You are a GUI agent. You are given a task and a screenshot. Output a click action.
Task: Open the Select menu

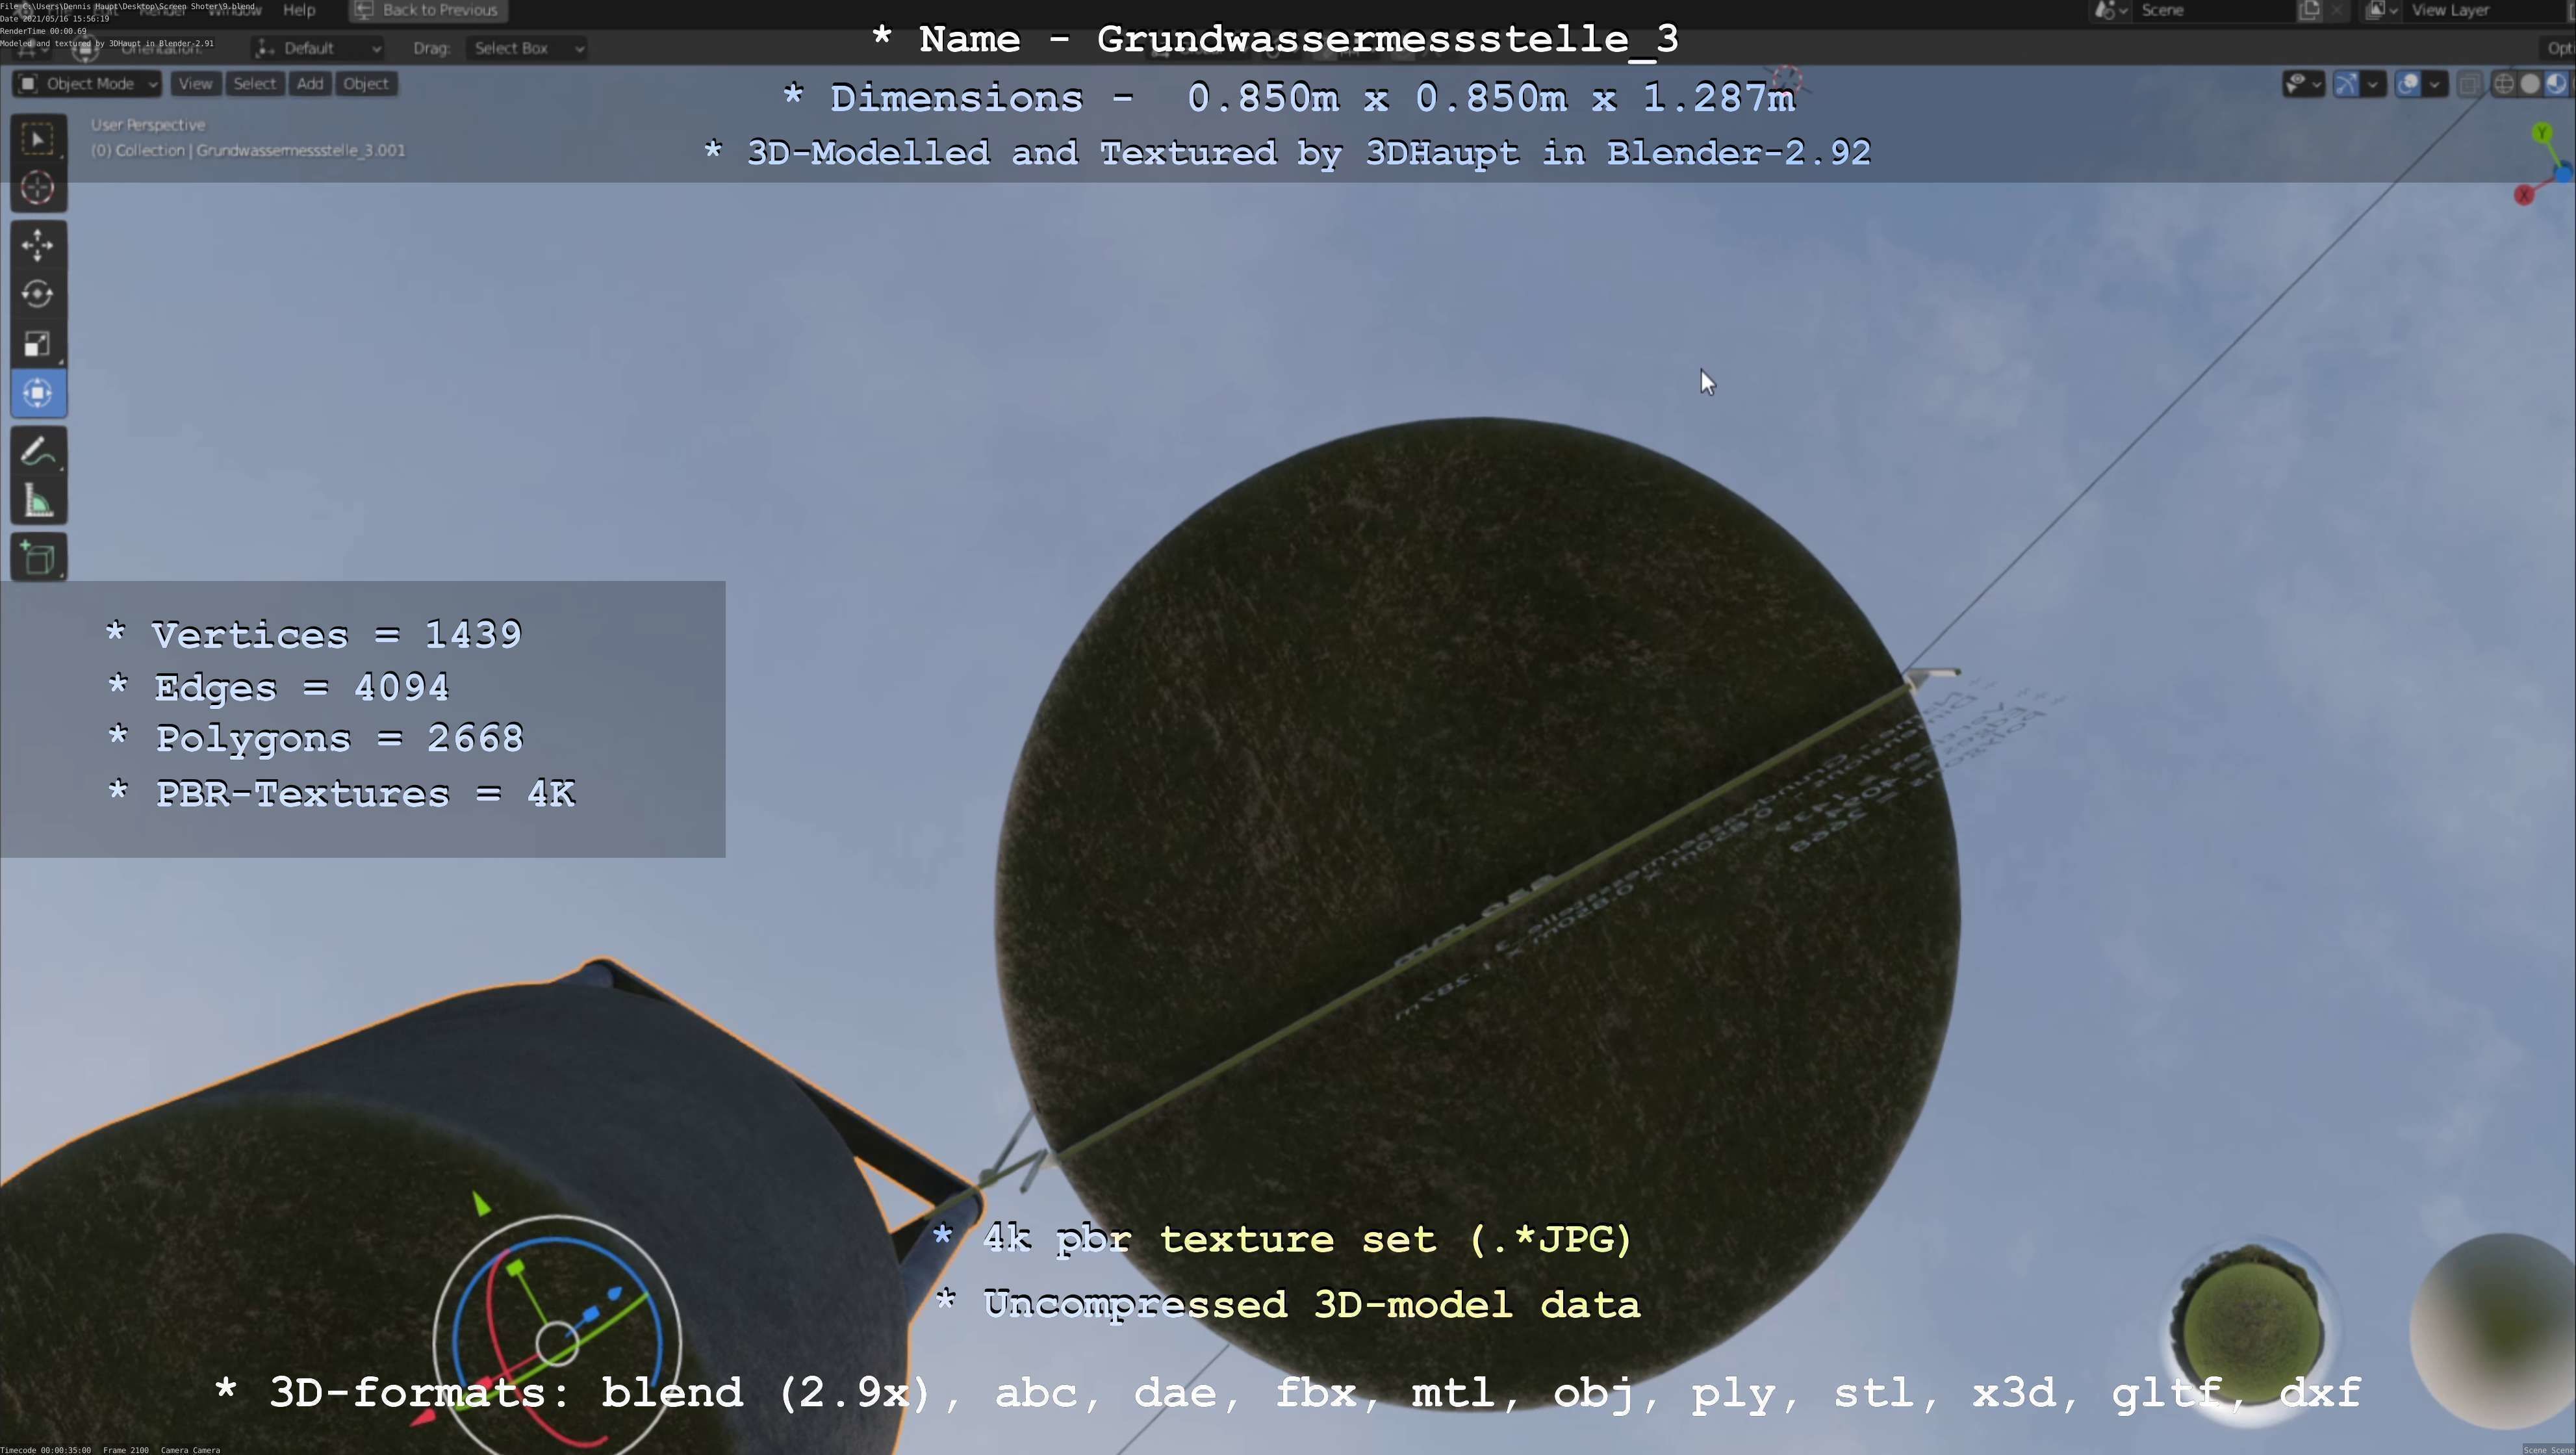point(254,84)
